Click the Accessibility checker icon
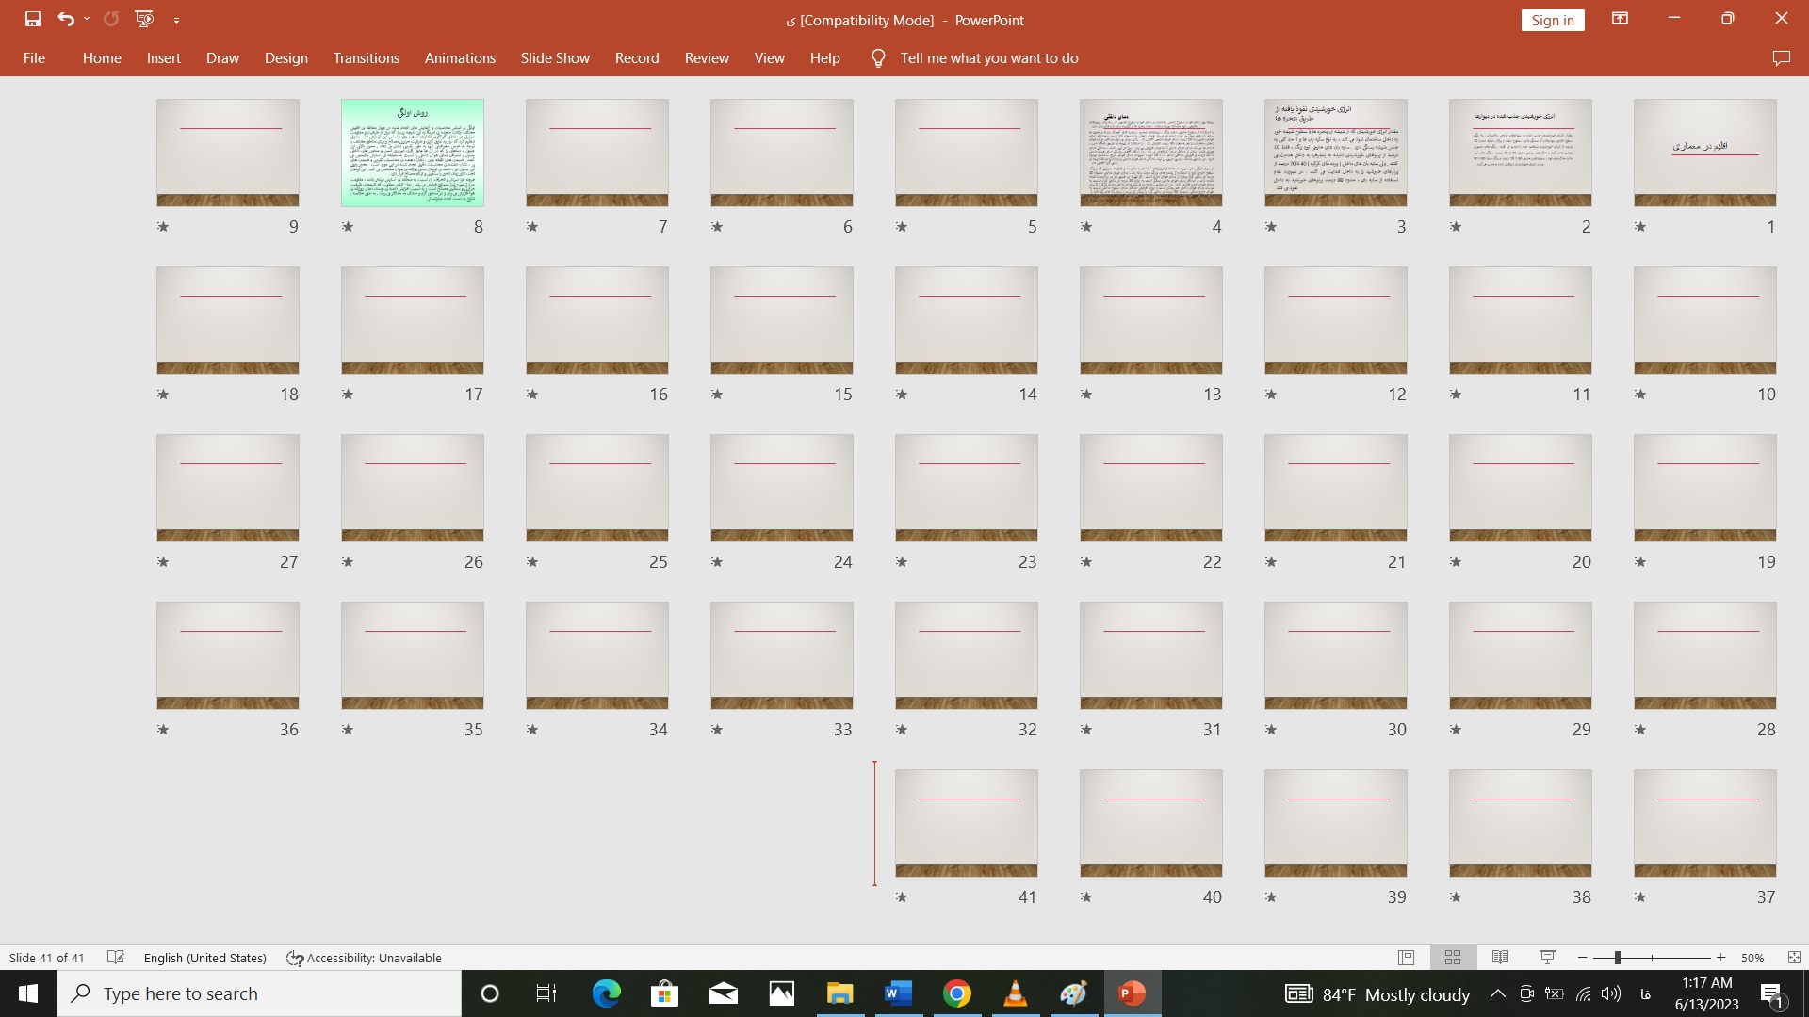 tap(296, 958)
